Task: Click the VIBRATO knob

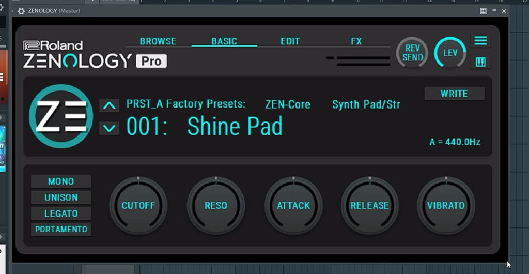Action: tap(446, 206)
